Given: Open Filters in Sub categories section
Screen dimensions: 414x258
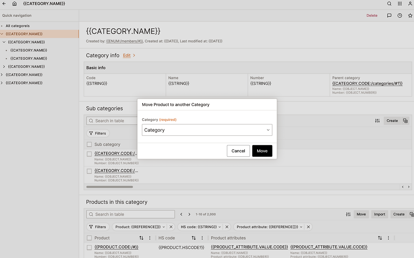Looking at the screenshot, I should tap(98, 133).
